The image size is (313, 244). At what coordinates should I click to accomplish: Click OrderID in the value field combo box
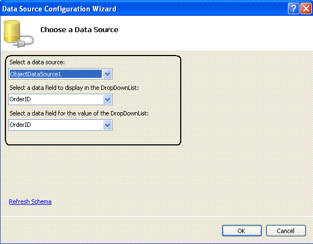coord(20,125)
